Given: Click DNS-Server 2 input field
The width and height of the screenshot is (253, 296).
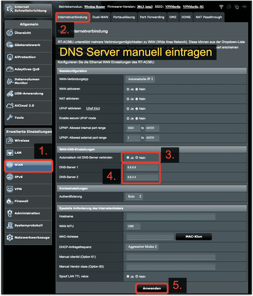Looking at the screenshot, I should tap(143, 177).
